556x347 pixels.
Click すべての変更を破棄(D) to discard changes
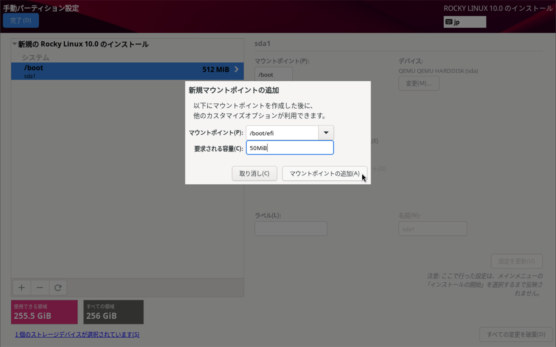click(x=516, y=334)
